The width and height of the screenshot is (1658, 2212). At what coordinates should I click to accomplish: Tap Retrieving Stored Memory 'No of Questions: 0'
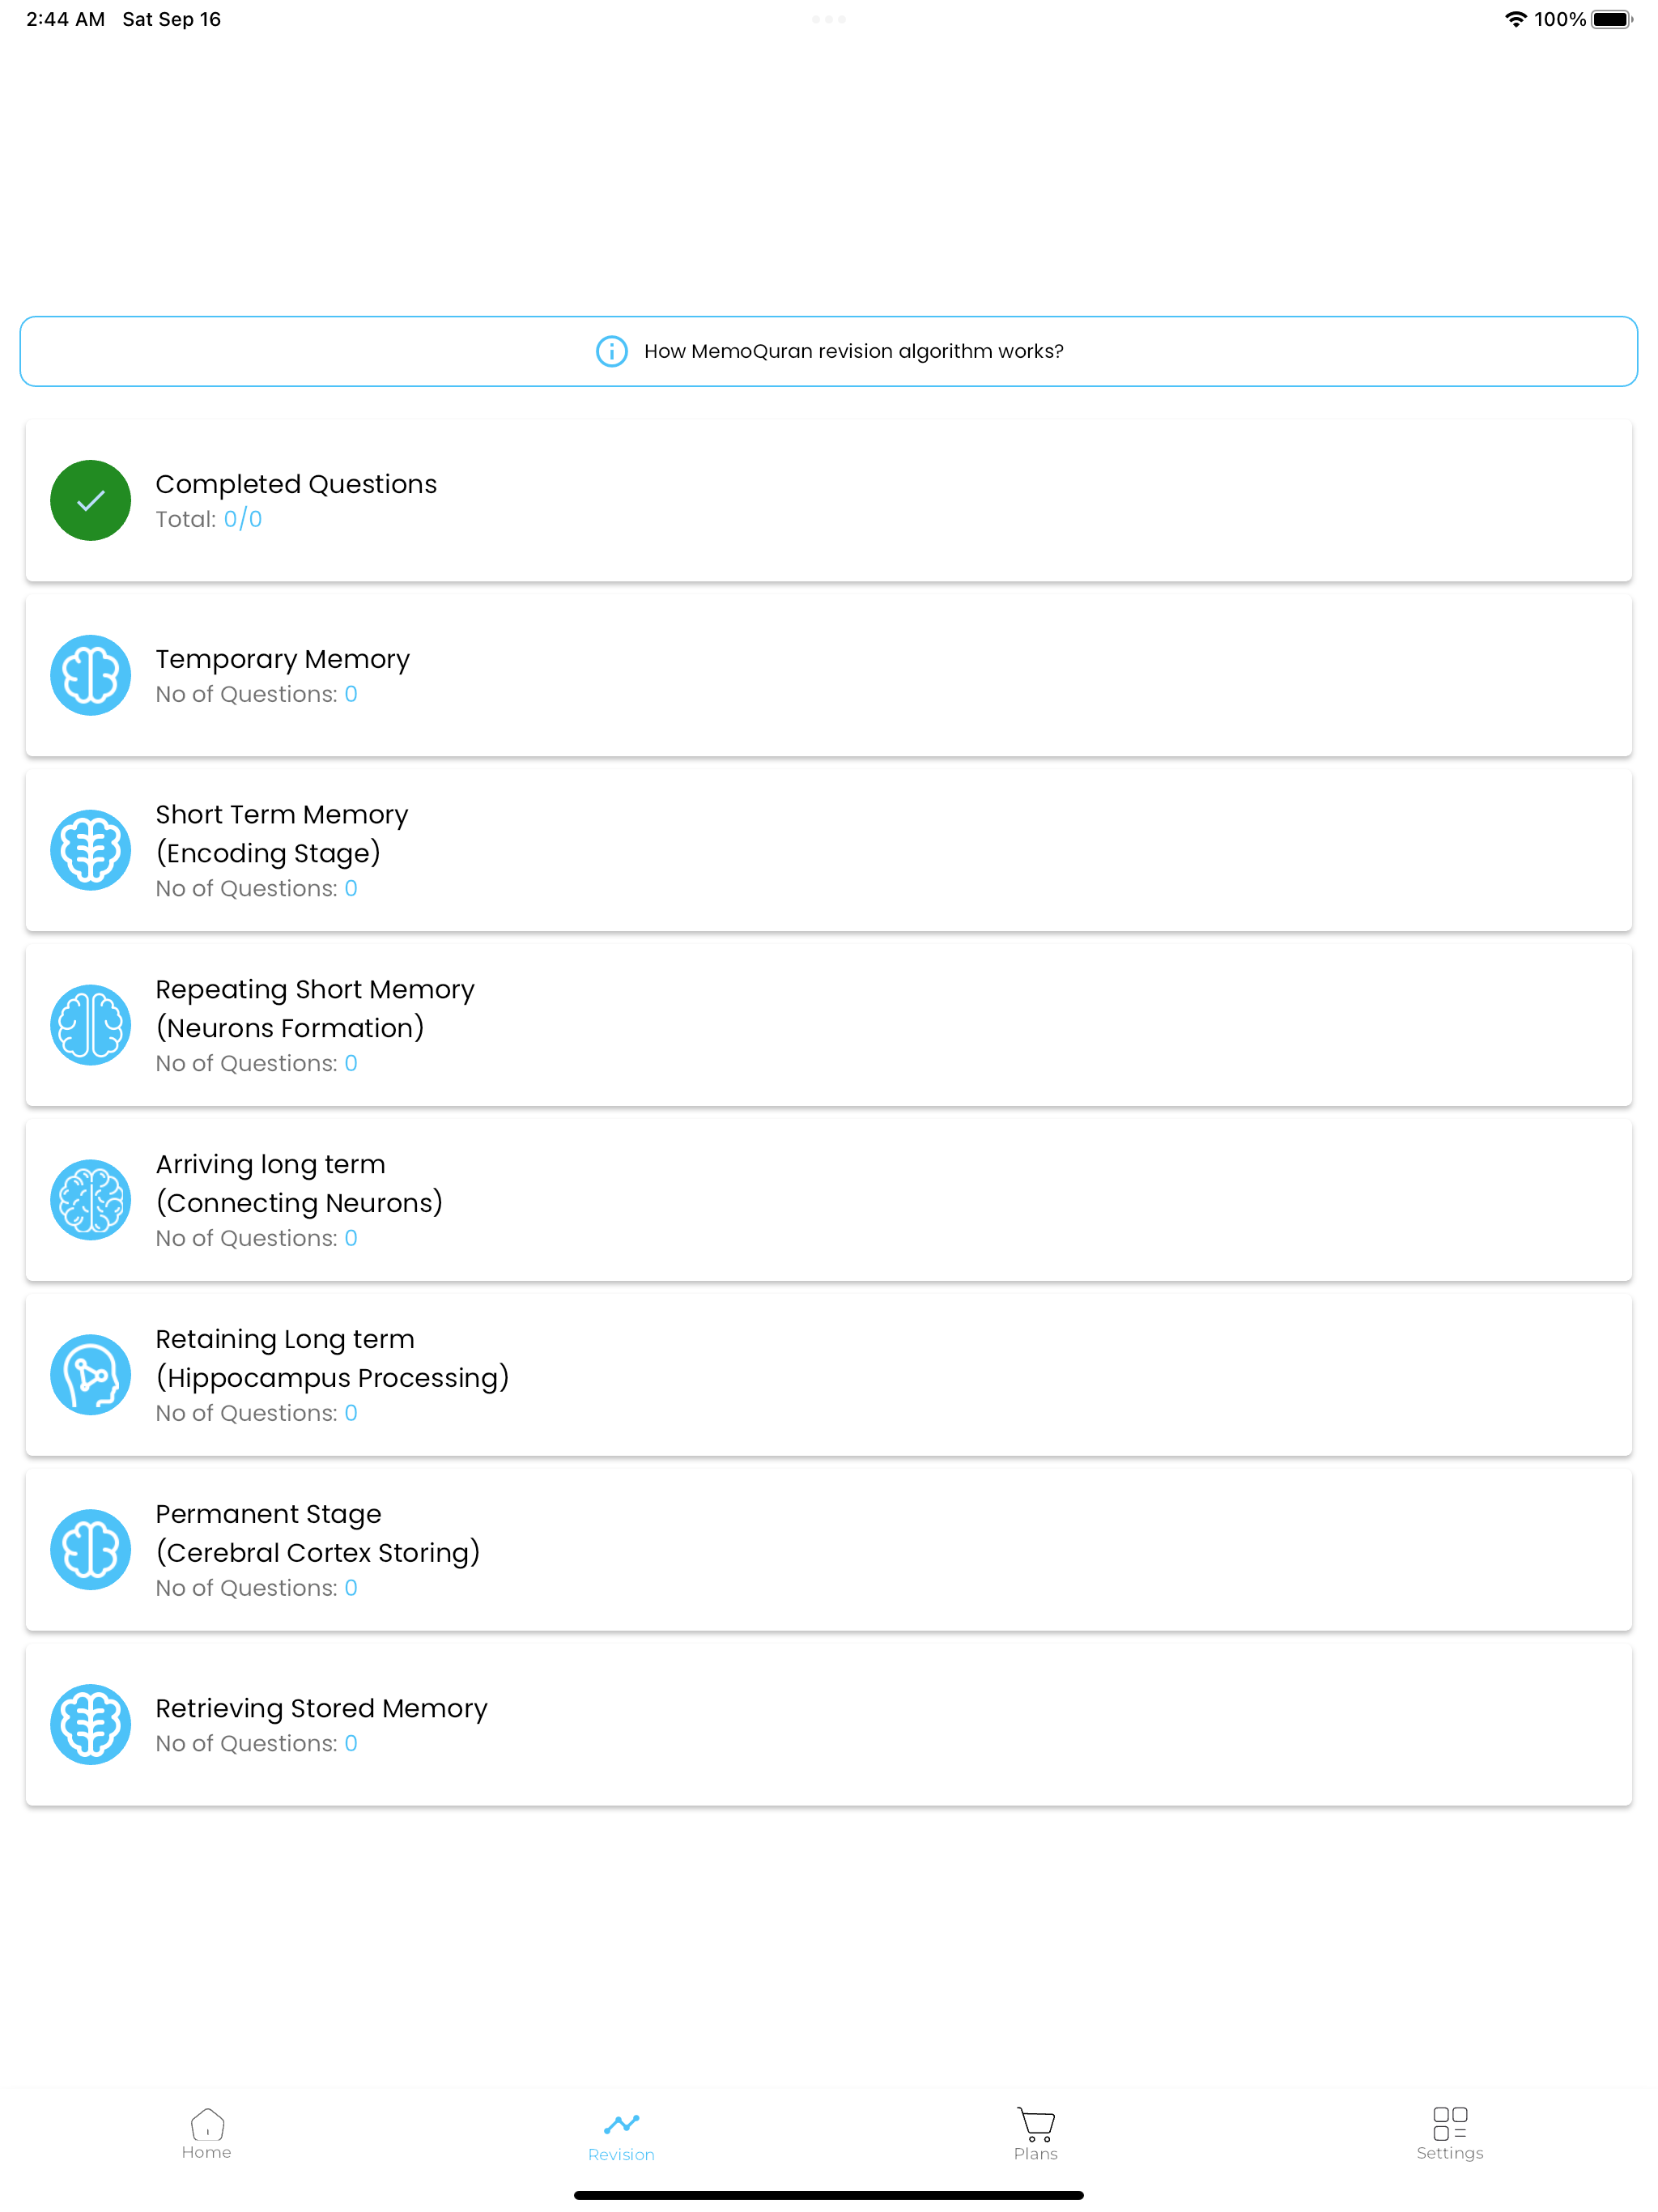(x=256, y=1743)
